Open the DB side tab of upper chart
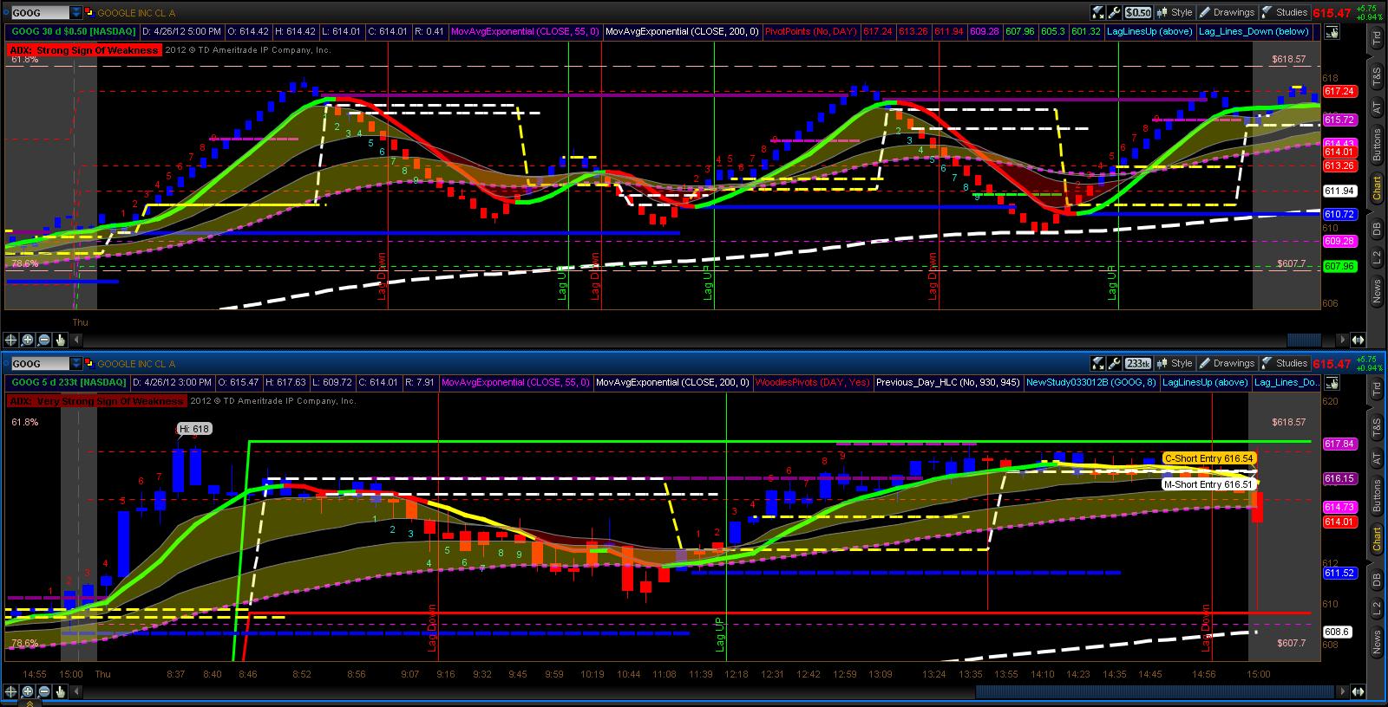Screen dimensions: 1388x707 1377,229
